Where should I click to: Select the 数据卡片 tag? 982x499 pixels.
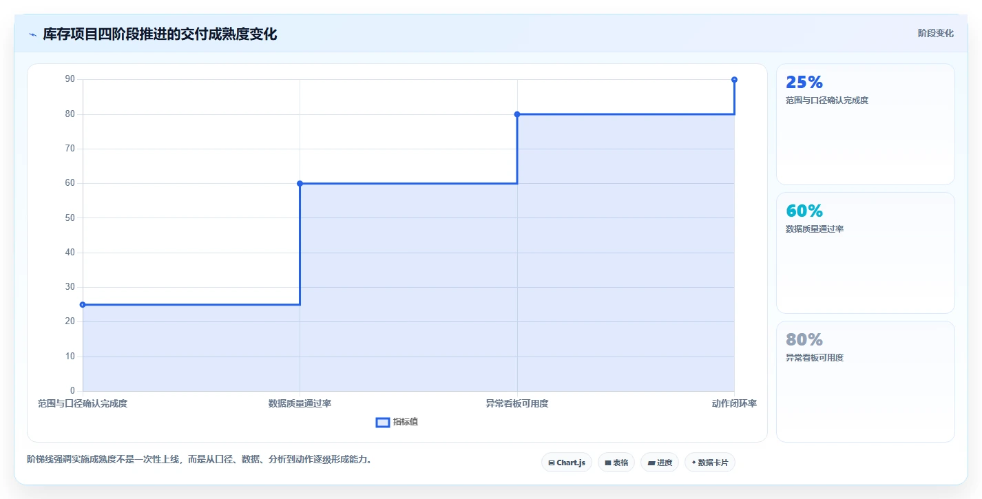click(710, 463)
